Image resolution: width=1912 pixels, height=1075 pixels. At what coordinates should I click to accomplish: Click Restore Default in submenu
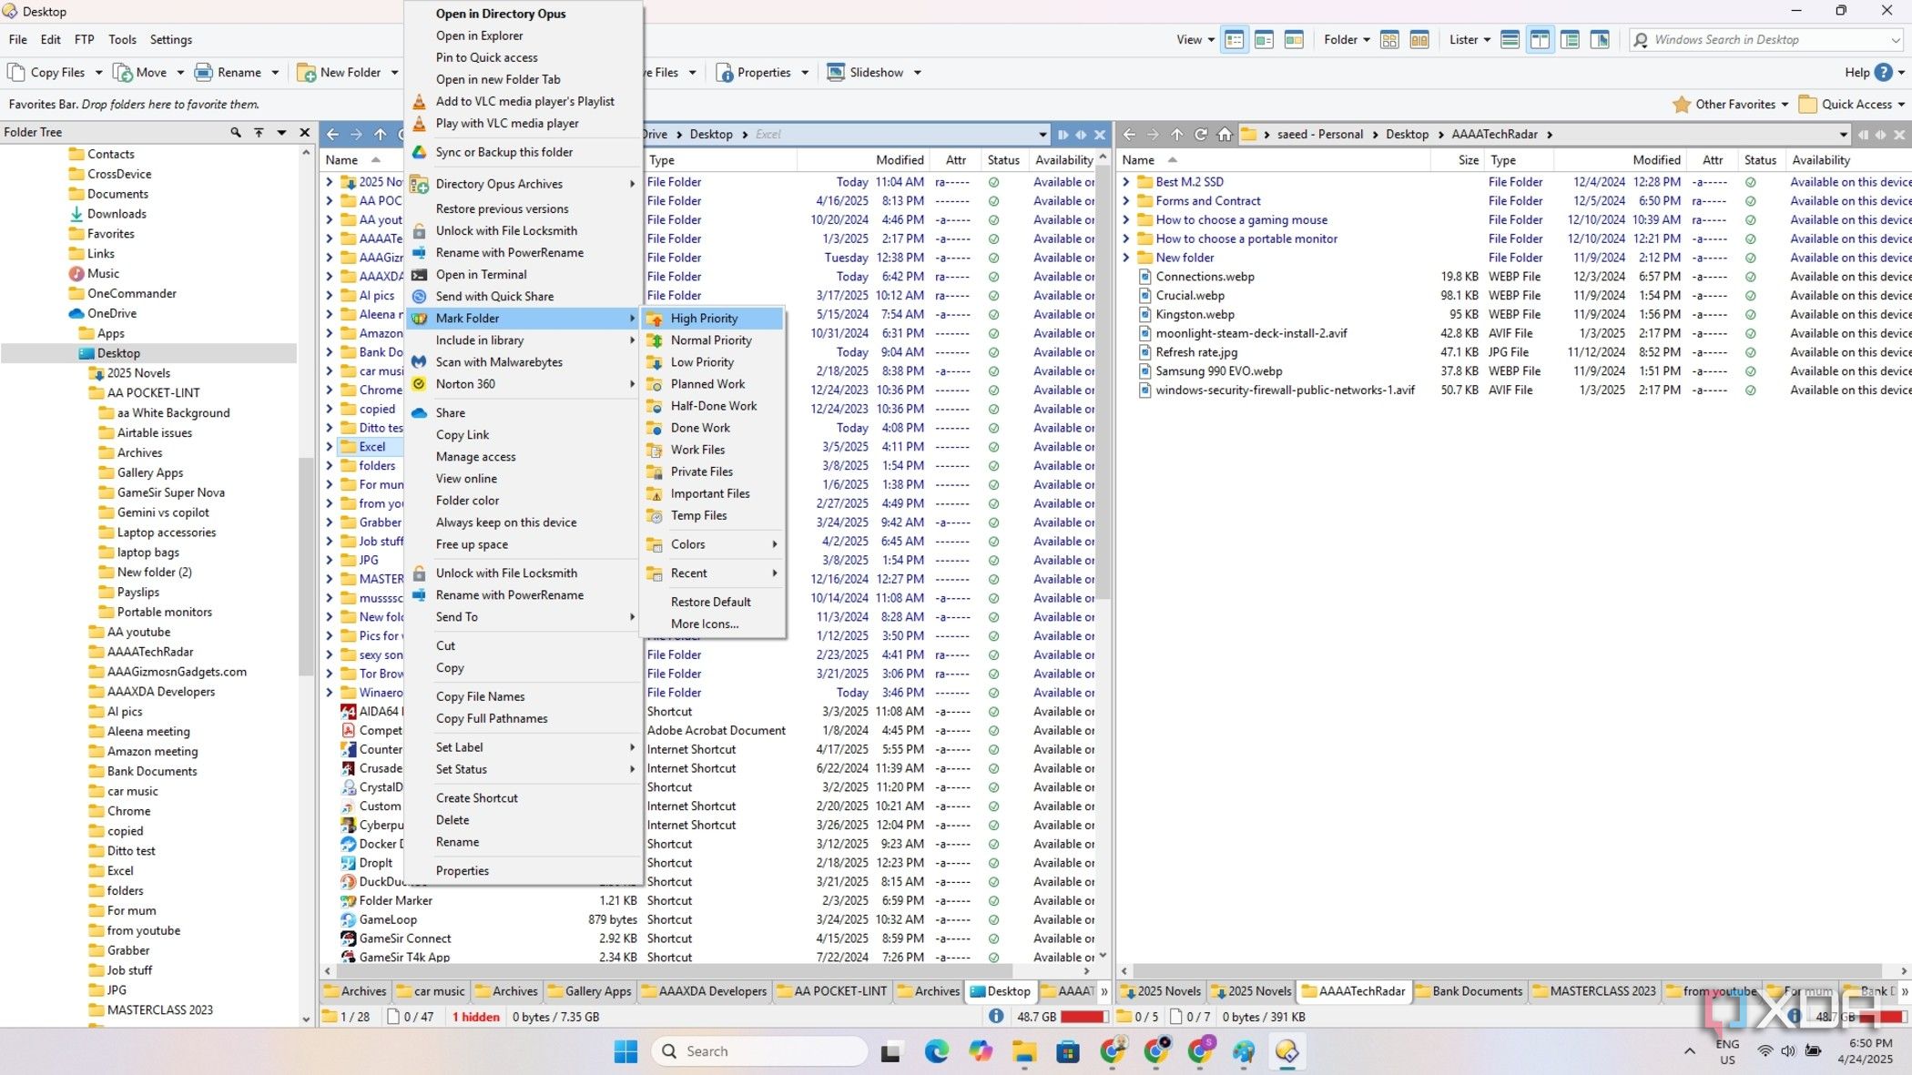coord(712,602)
